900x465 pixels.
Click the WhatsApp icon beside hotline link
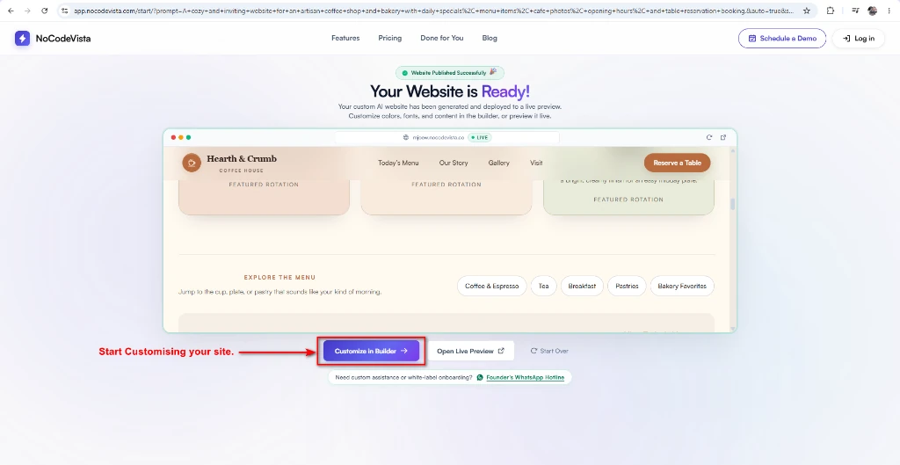(480, 378)
